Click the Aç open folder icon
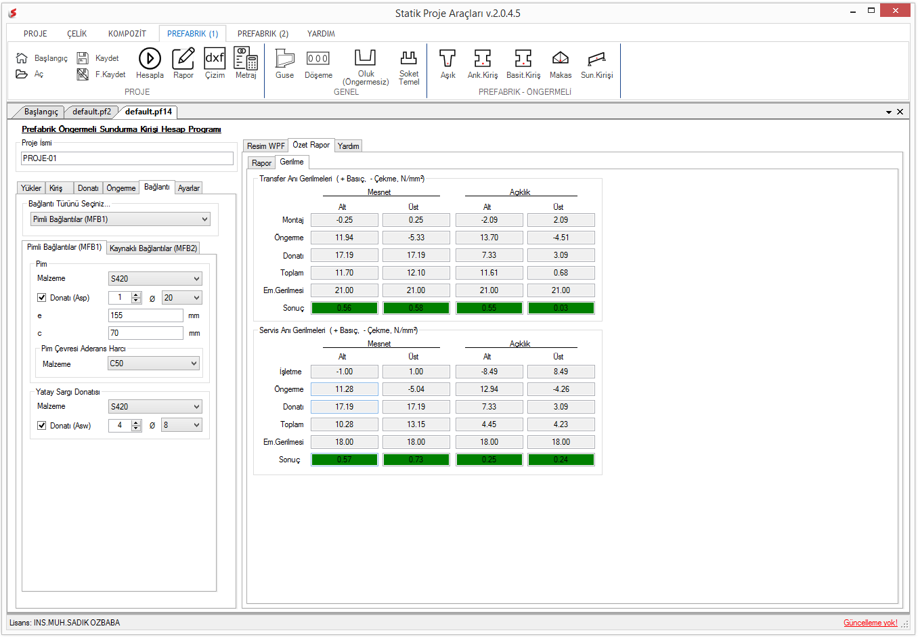918x639 pixels. [x=22, y=74]
